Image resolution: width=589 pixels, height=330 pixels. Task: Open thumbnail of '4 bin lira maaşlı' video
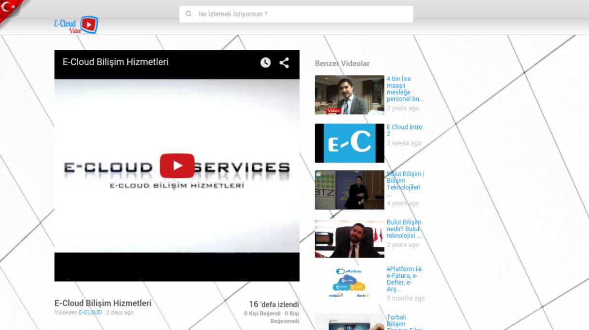(350, 95)
